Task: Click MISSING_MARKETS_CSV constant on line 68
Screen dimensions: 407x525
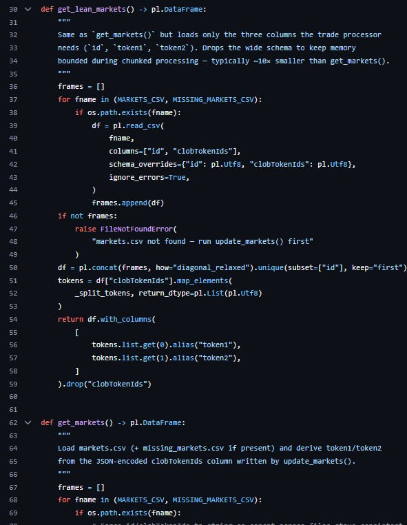Action: point(213,500)
